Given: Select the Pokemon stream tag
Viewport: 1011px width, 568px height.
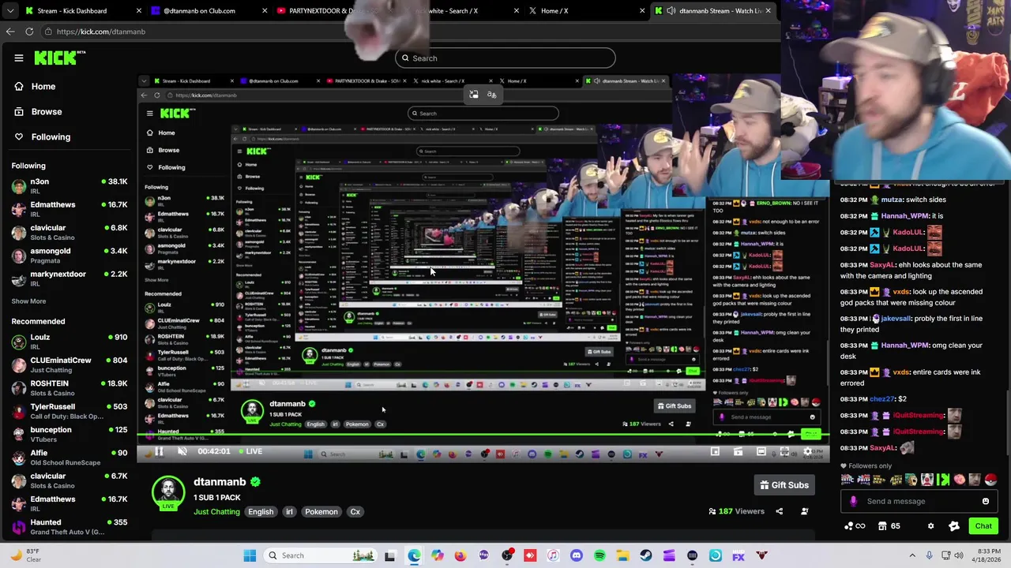Looking at the screenshot, I should [x=321, y=512].
